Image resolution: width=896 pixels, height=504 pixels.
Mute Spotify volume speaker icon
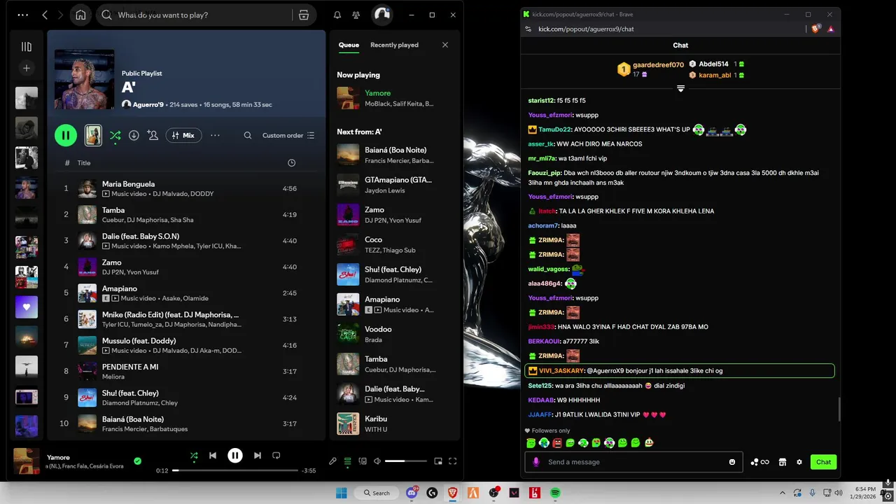pyautogui.click(x=377, y=461)
